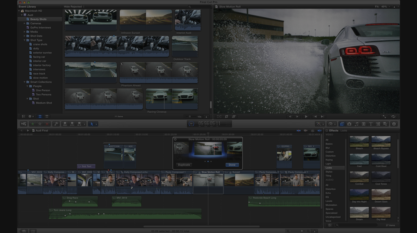Toggle timeline snapping
The width and height of the screenshot is (417, 233).
pos(319,131)
